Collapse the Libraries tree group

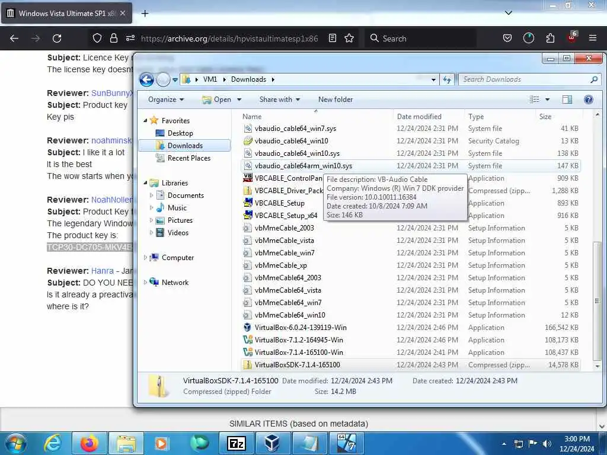146,183
